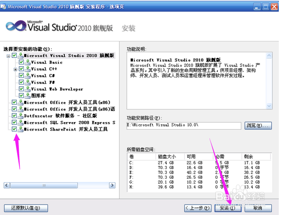Toggle the Visual F# checkbox
Screen dimensions: 281x215
click(21, 82)
